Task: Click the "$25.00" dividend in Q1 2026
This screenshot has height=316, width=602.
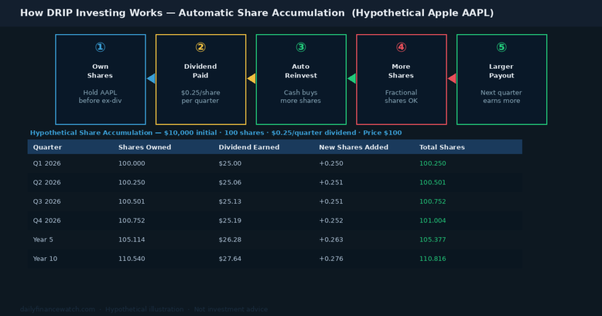Action: [x=230, y=163]
